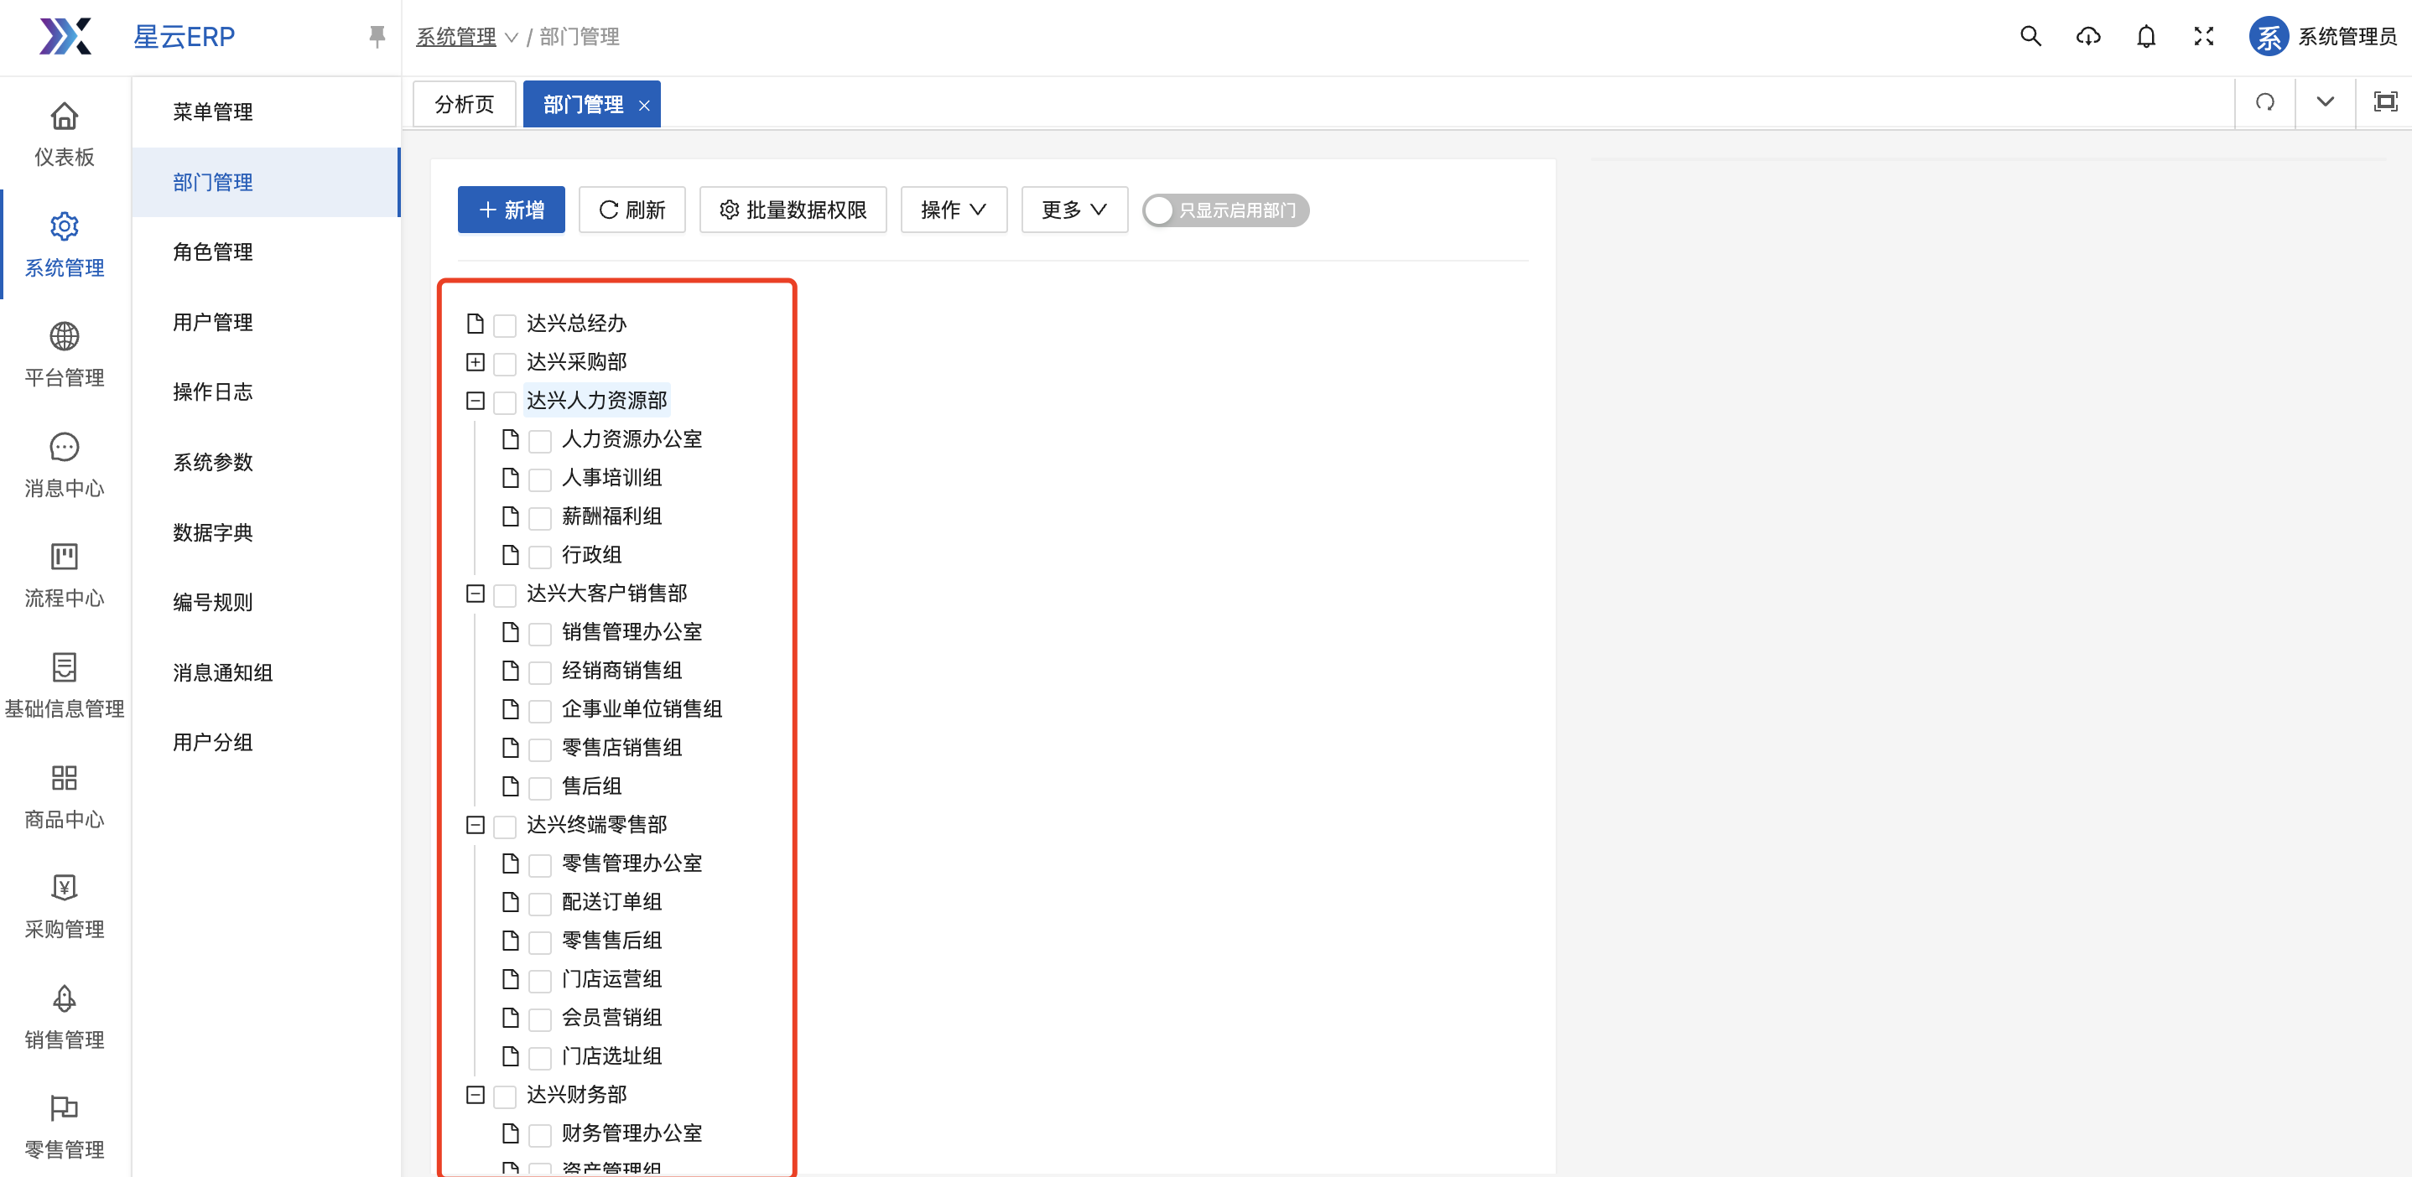2412x1177 pixels.
Task: Click the sidebar pin icon
Action: 377,37
